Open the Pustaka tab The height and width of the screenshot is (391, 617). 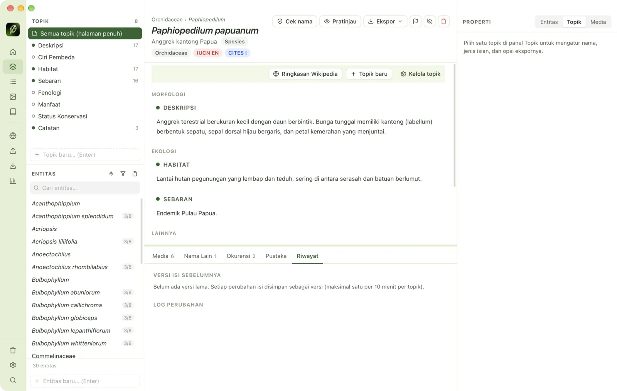coord(276,256)
